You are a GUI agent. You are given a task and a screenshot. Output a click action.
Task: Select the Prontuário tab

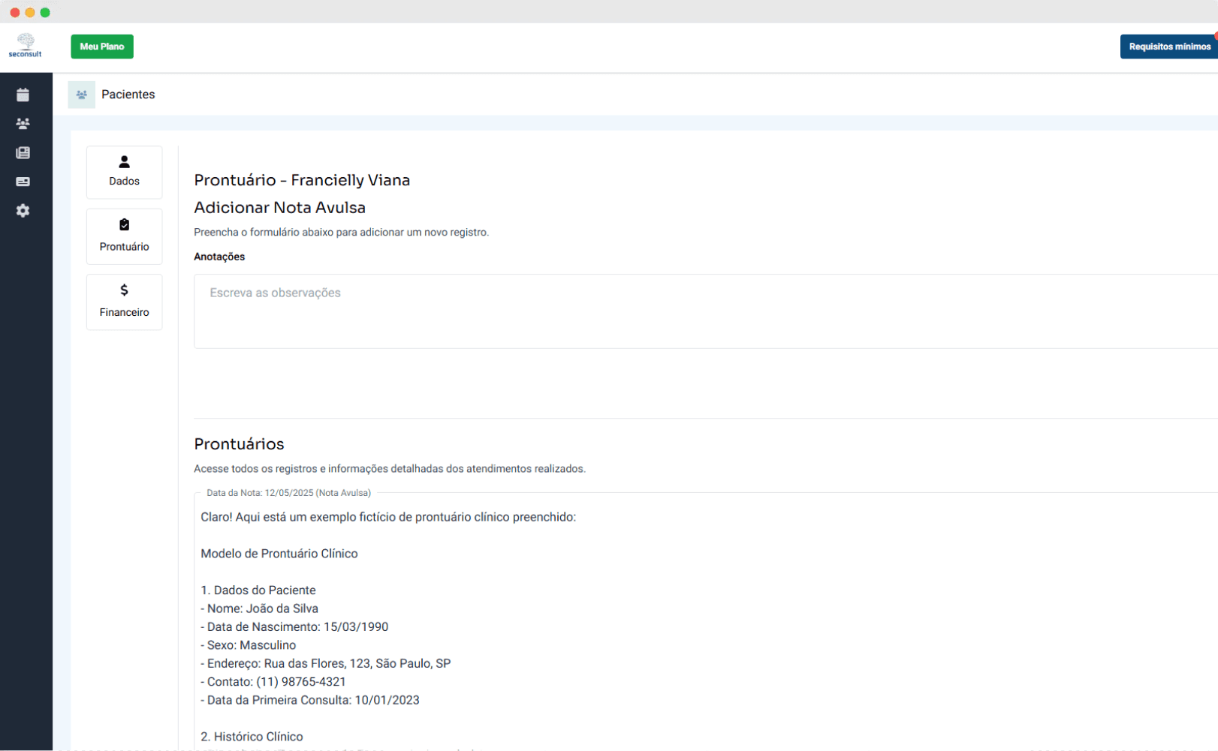pos(124,236)
